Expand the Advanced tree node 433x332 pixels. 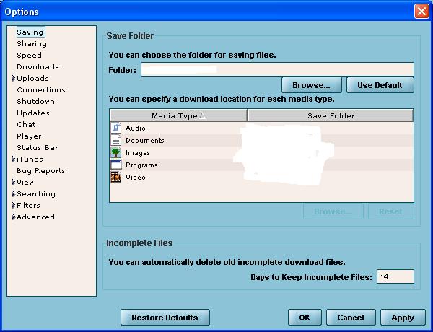[13, 217]
